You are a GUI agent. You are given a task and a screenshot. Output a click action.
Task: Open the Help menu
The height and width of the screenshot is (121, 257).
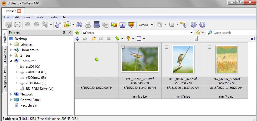click(65, 17)
